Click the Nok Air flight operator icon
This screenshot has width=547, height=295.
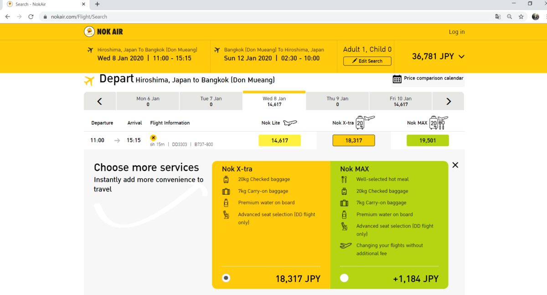click(153, 137)
